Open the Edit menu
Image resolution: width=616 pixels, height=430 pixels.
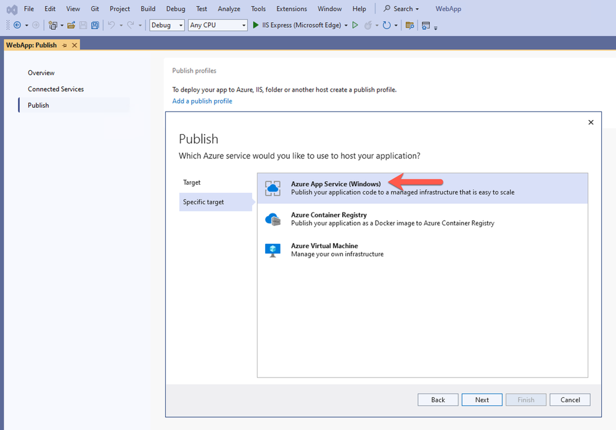click(x=50, y=9)
